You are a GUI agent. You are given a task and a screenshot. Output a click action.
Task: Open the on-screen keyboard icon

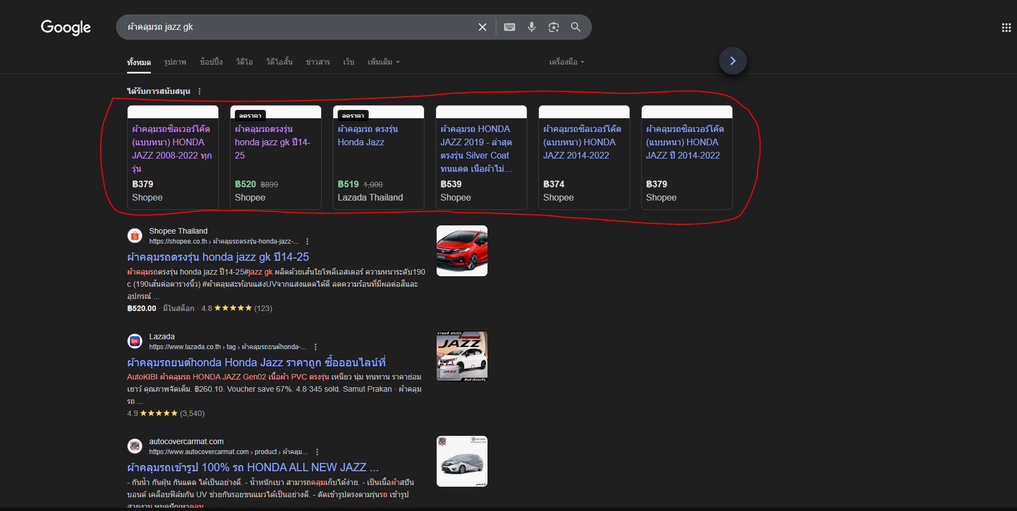[510, 27]
